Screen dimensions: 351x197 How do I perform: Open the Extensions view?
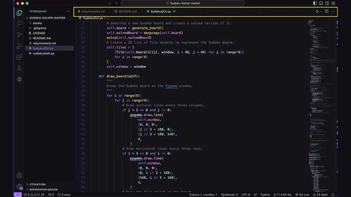pyautogui.click(x=19, y=57)
